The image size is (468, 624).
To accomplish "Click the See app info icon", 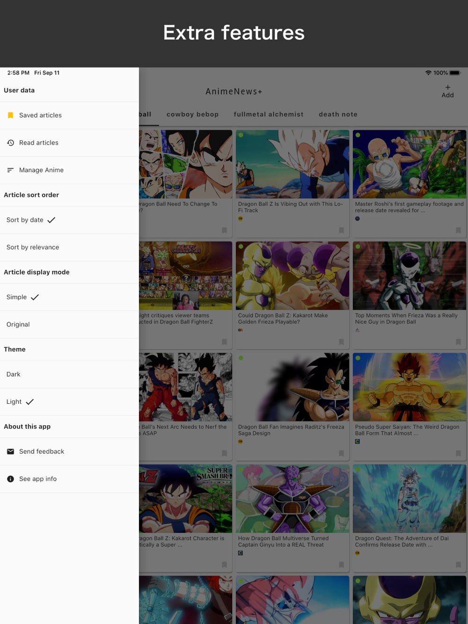I will pos(10,479).
